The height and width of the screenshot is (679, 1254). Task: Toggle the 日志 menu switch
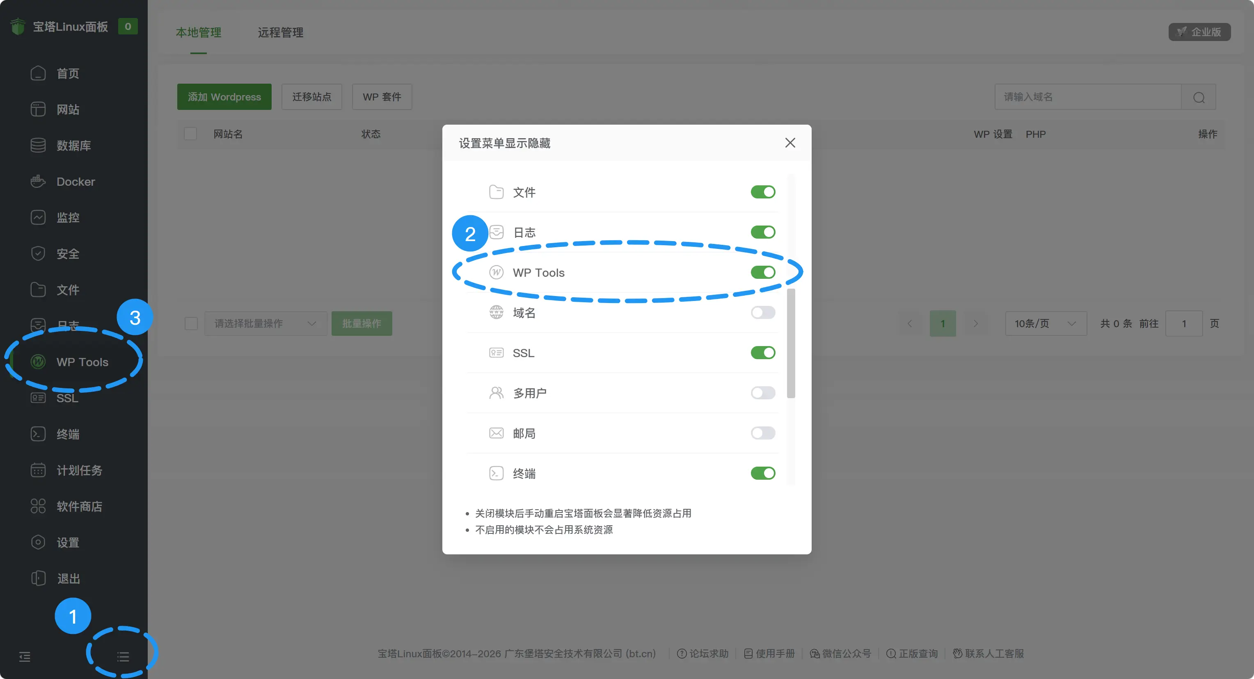tap(763, 232)
